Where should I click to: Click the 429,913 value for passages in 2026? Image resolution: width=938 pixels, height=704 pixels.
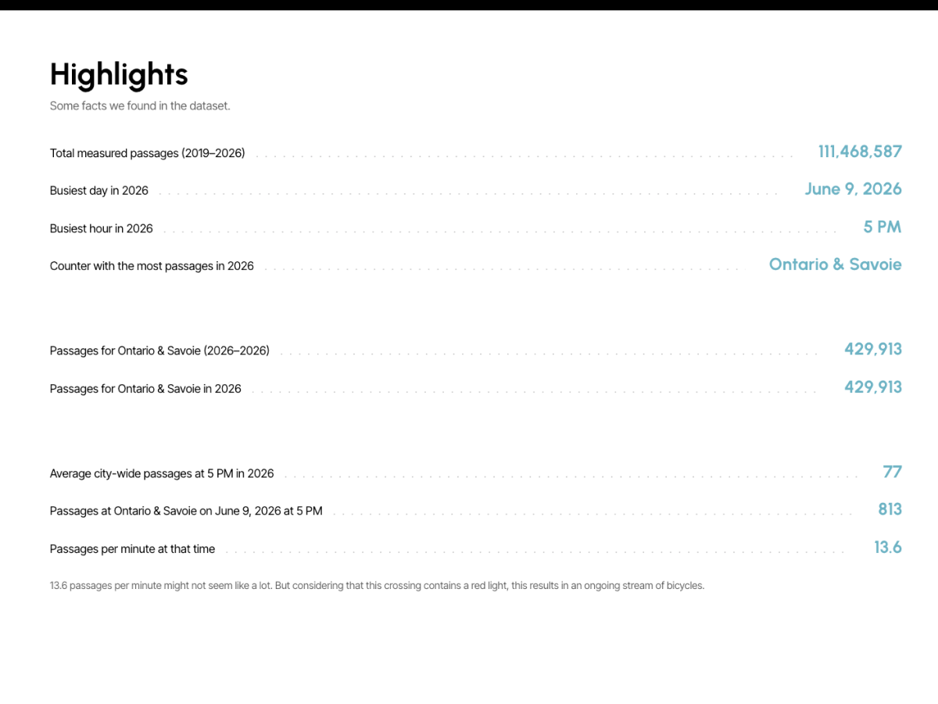coord(872,387)
